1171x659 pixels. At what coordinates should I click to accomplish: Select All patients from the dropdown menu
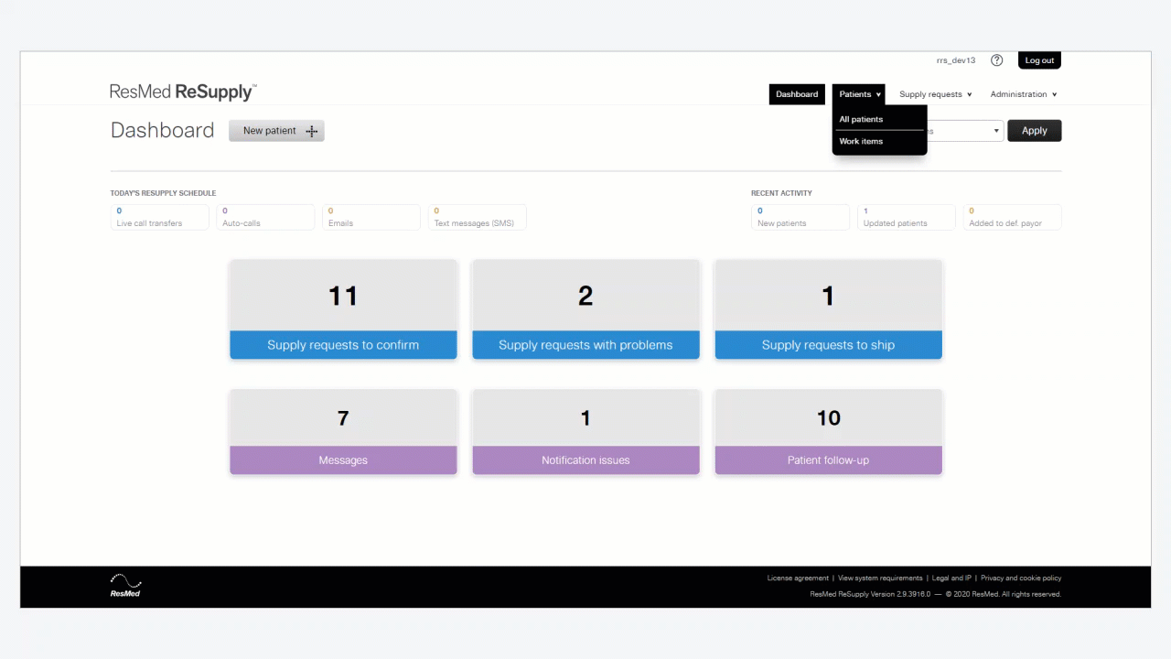861,119
